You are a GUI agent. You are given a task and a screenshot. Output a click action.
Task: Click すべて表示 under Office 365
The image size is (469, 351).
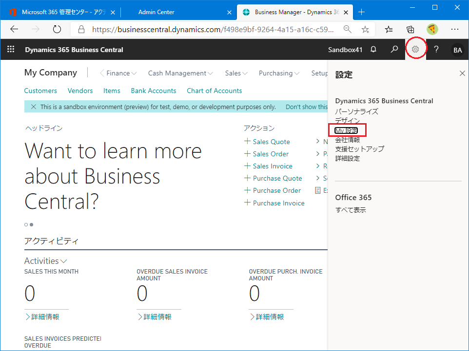(x=351, y=210)
